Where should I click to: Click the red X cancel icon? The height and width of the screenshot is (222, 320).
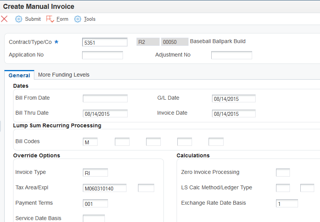coord(4,19)
